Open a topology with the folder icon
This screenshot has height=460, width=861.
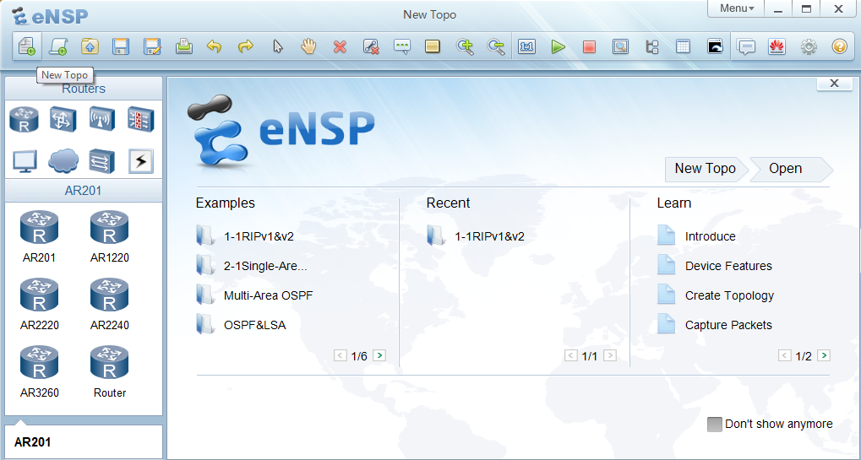pos(90,46)
